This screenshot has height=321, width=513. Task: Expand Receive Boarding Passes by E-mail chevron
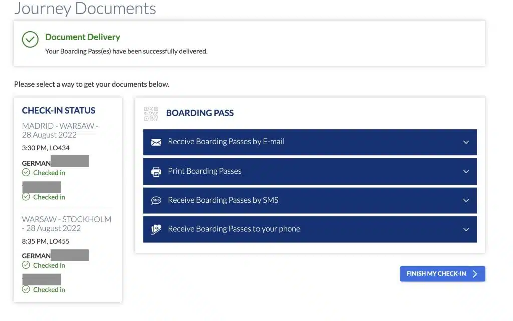point(466,142)
